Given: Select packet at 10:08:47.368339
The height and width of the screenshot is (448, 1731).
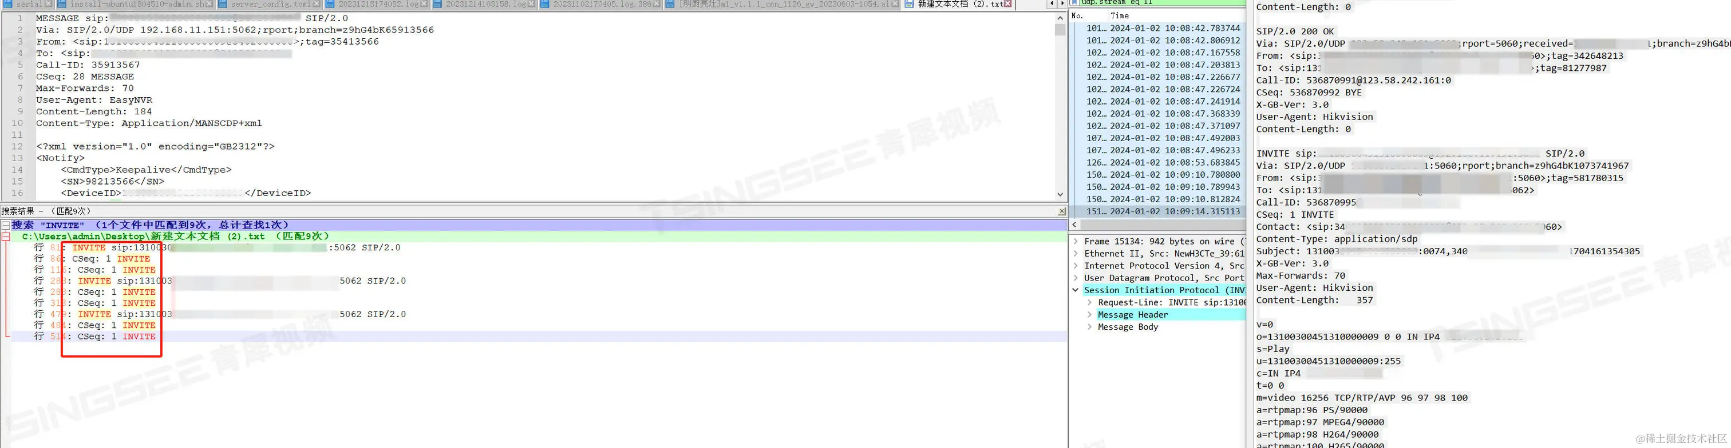Looking at the screenshot, I should pos(1157,113).
